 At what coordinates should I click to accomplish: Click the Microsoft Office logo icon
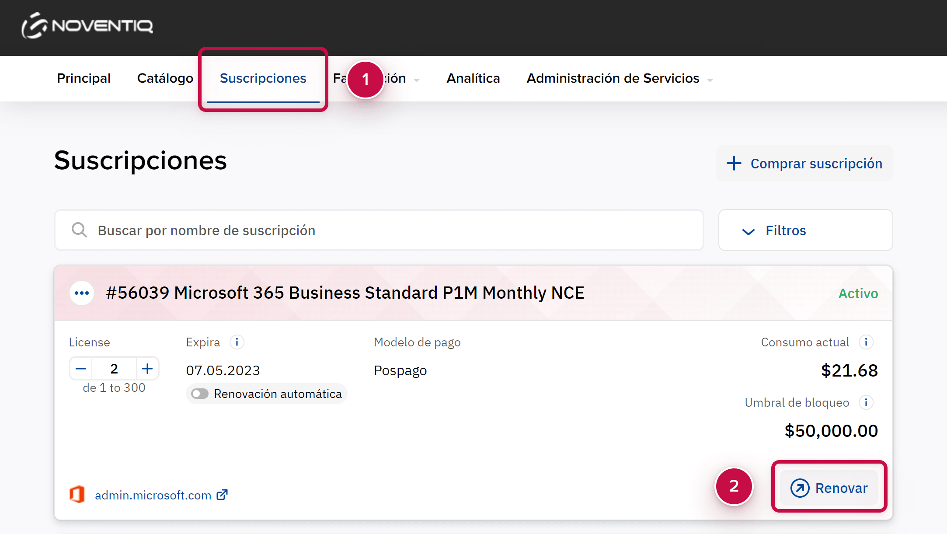pos(77,495)
